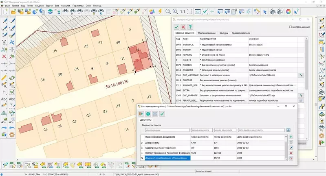Edit document with blue pencil icon
This screenshot has height=176, width=326.
(291, 148)
